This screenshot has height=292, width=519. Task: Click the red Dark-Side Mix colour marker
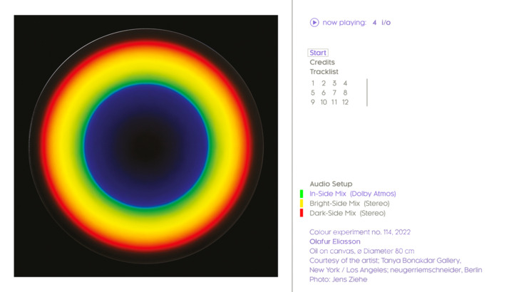(x=302, y=213)
